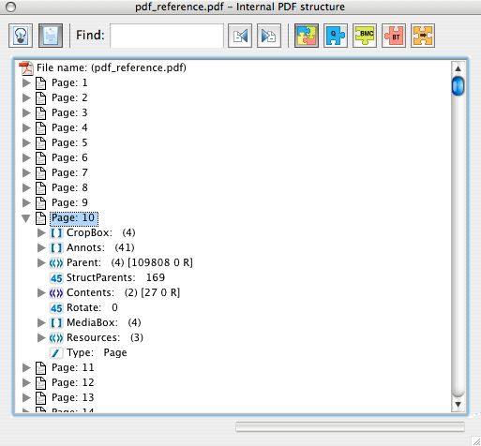481x446 pixels.
Task: Click the lightbulb toolbar icon
Action: coord(21,36)
